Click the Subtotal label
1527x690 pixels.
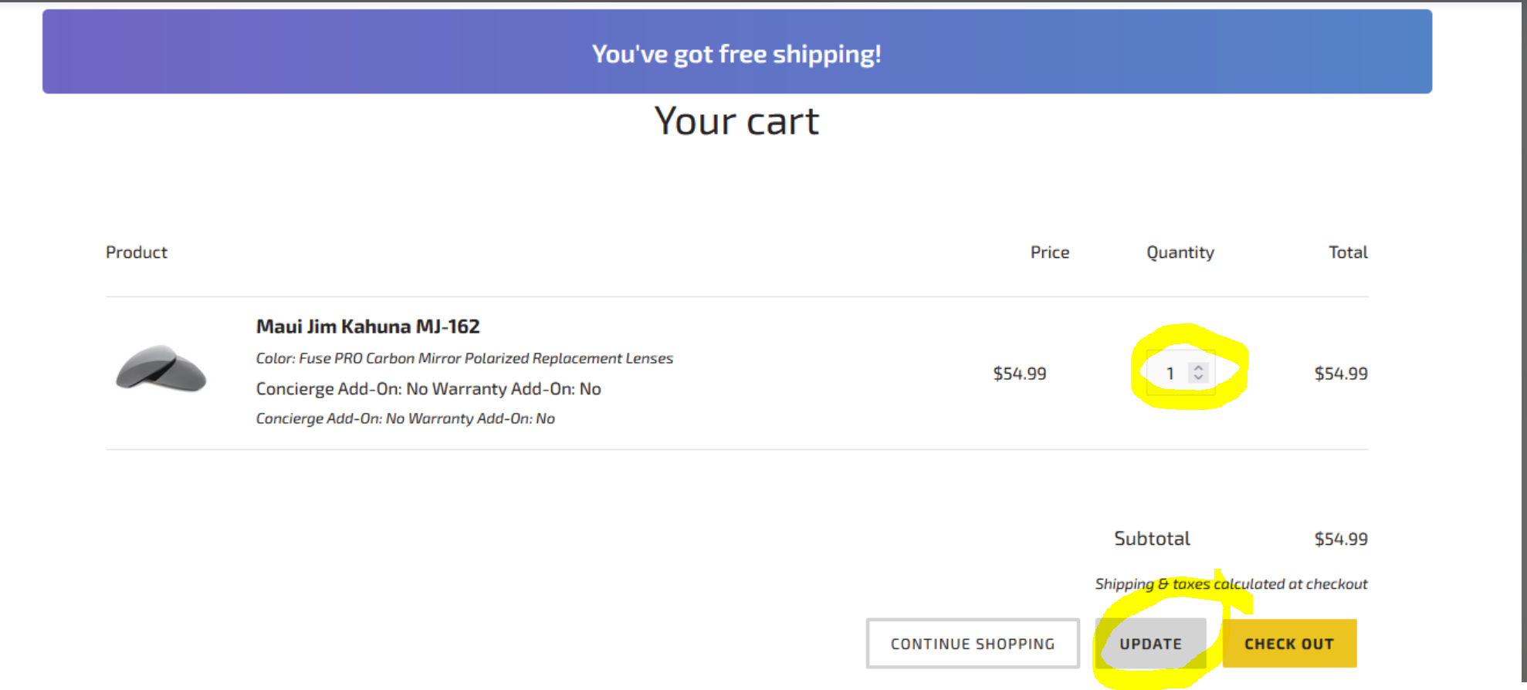1151,539
